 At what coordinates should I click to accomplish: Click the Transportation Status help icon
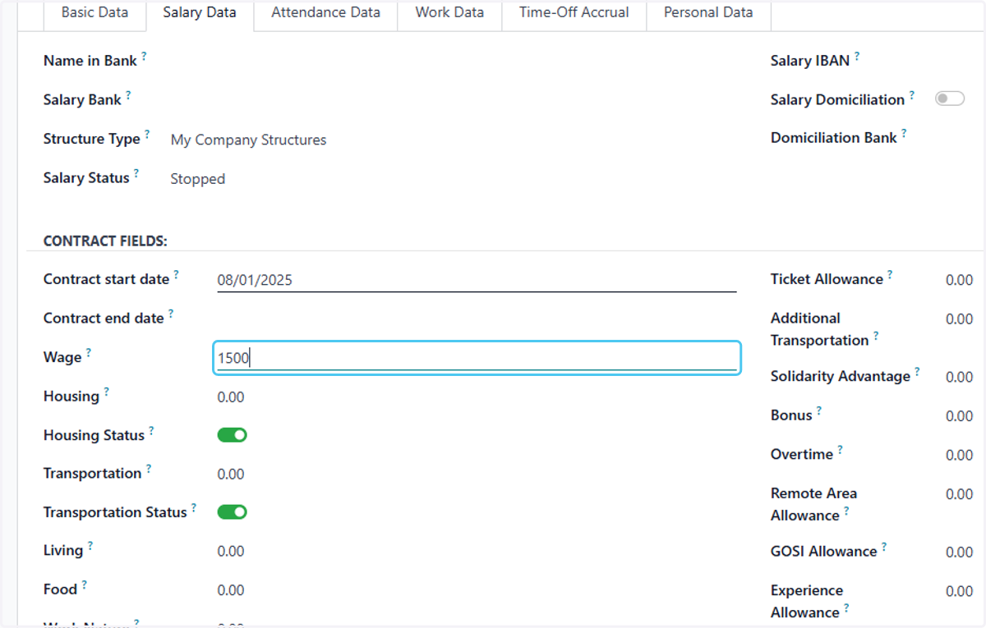[194, 507]
